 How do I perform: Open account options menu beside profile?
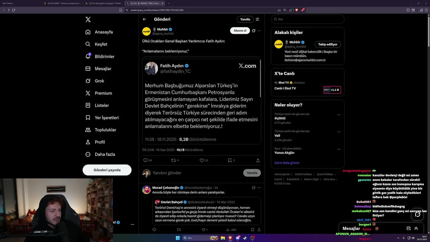click(x=132, y=224)
